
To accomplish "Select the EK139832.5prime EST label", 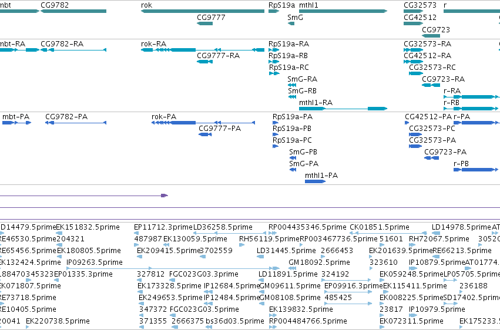I will [301, 309].
